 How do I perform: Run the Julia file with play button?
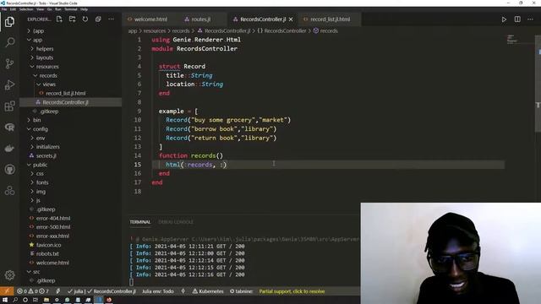point(504,19)
